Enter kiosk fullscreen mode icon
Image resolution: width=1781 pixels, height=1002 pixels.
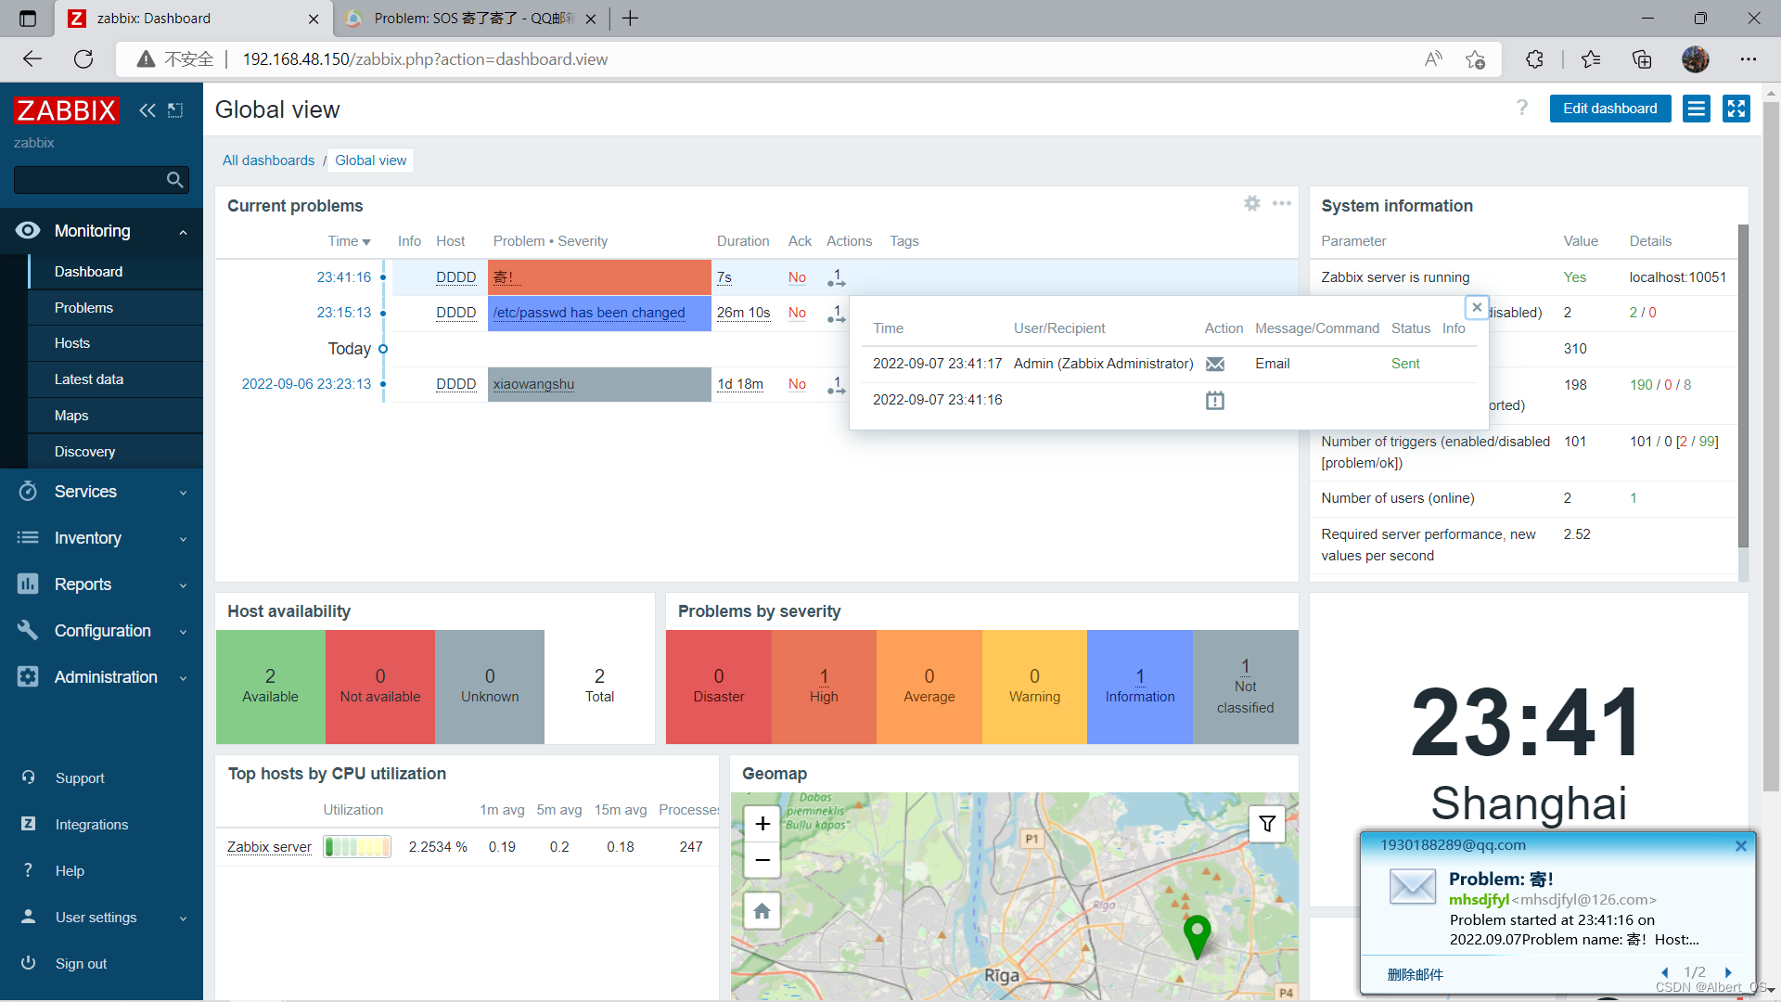pos(1736,109)
